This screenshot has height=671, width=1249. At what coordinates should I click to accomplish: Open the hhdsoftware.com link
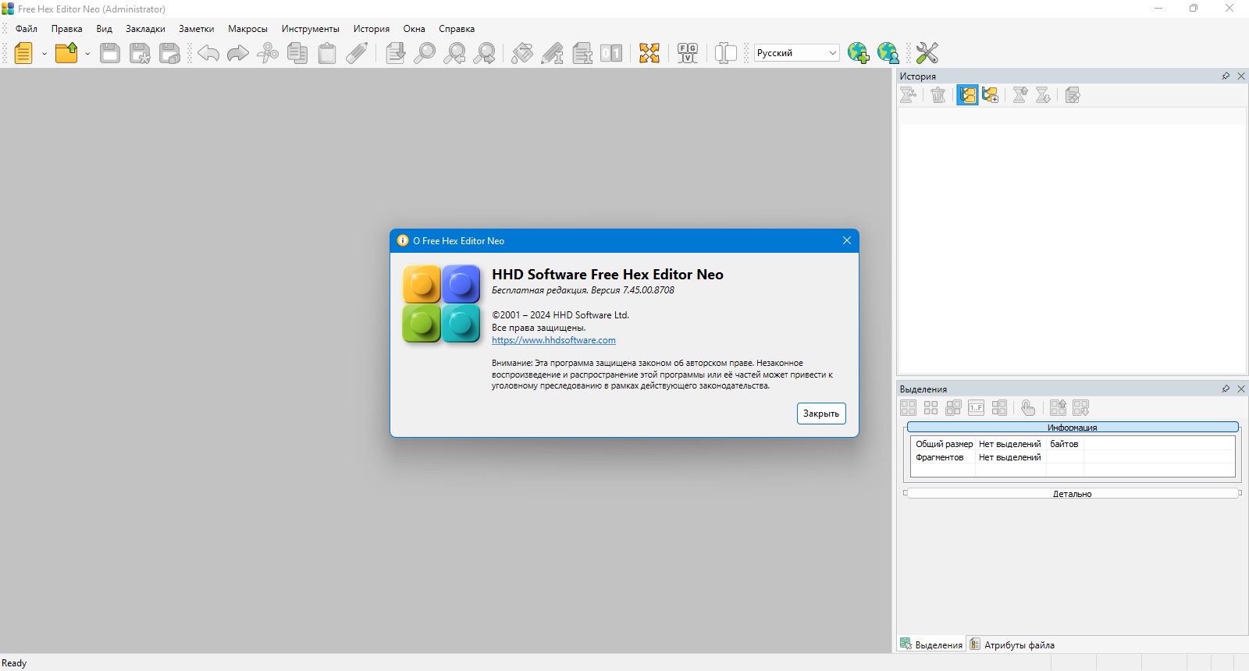[553, 340]
